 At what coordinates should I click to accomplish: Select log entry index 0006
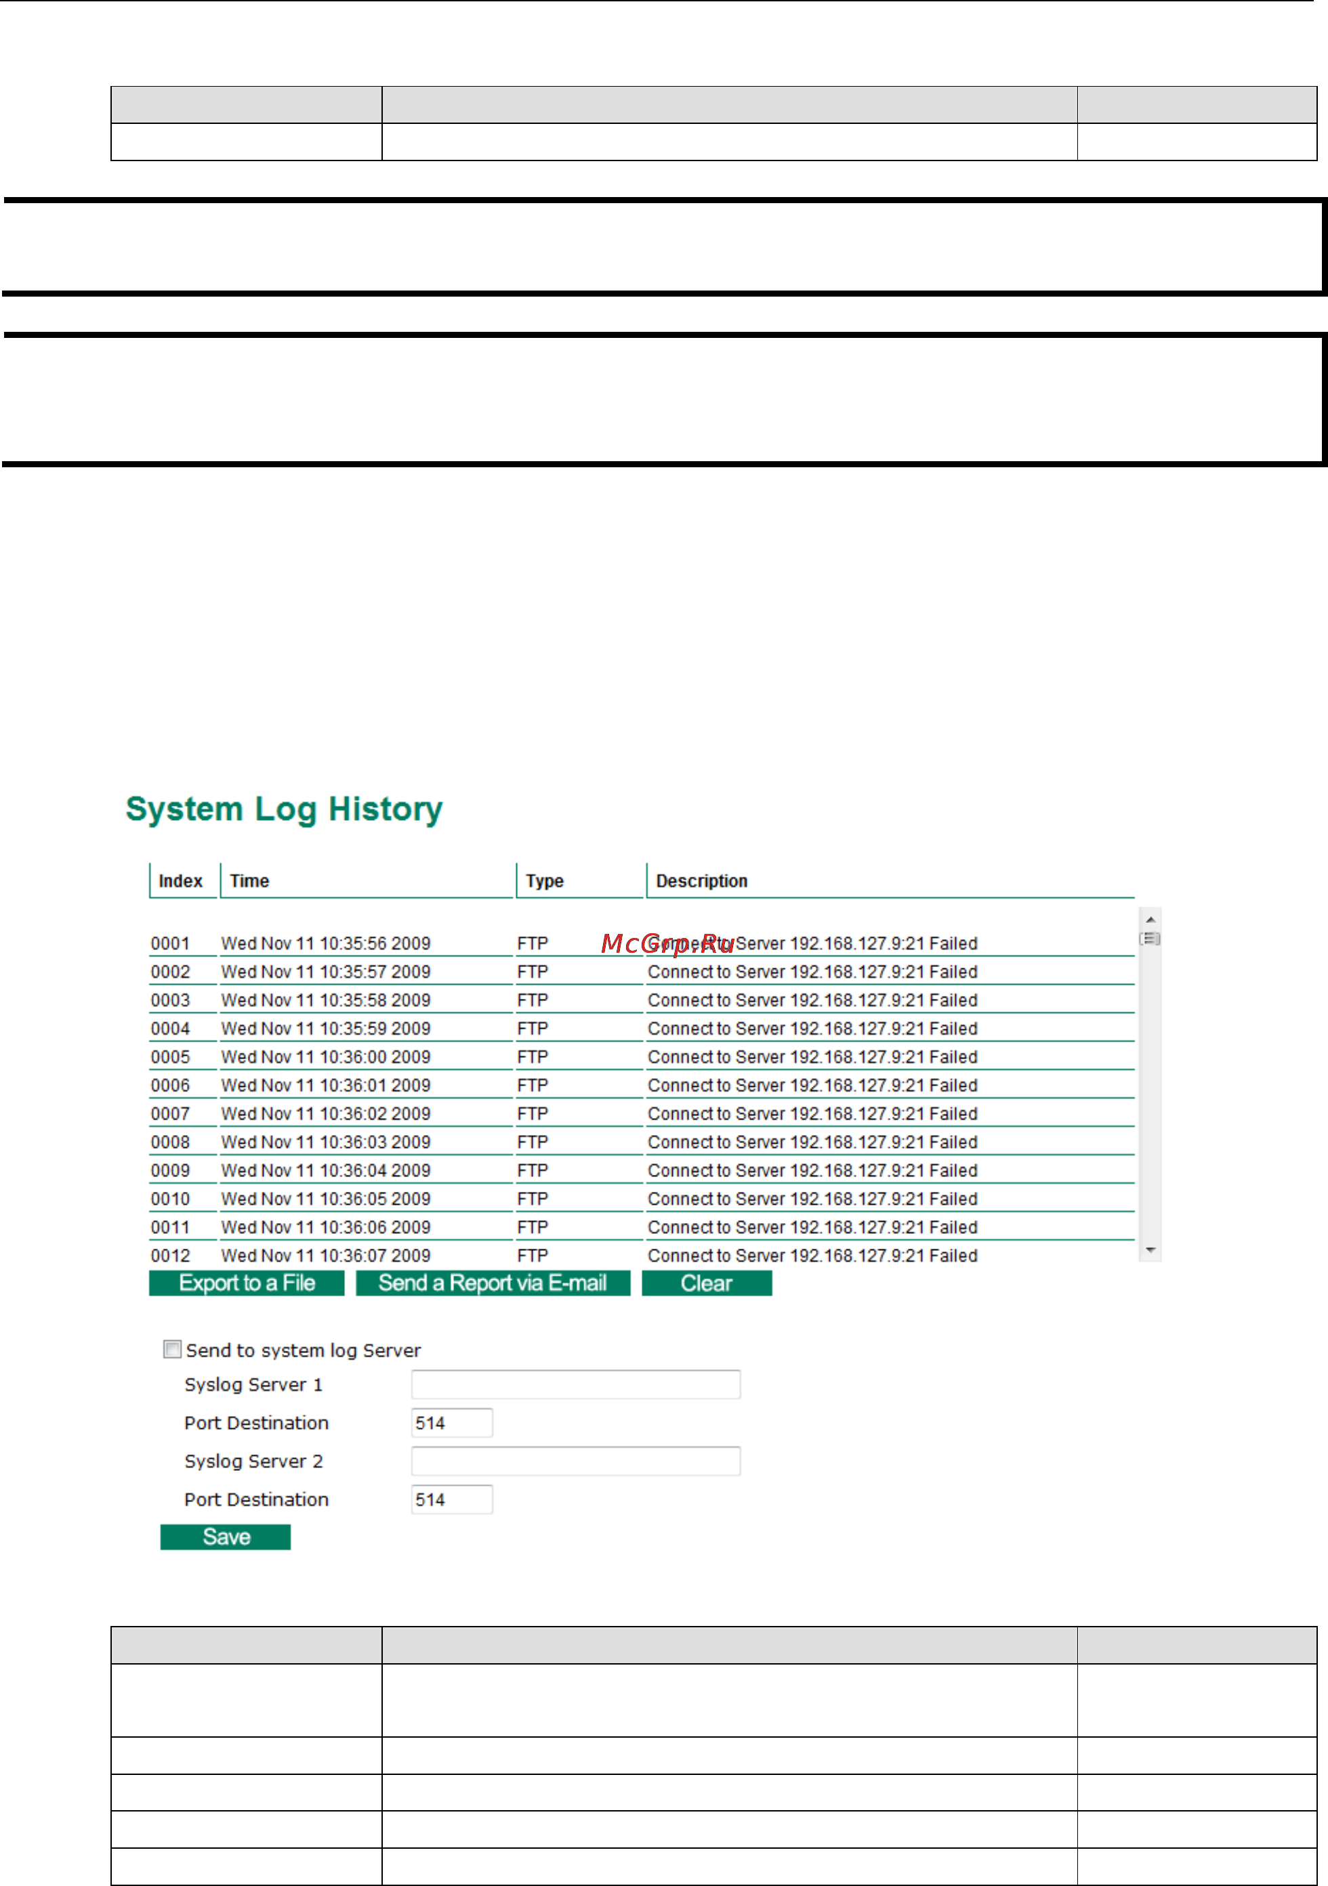[x=170, y=1085]
